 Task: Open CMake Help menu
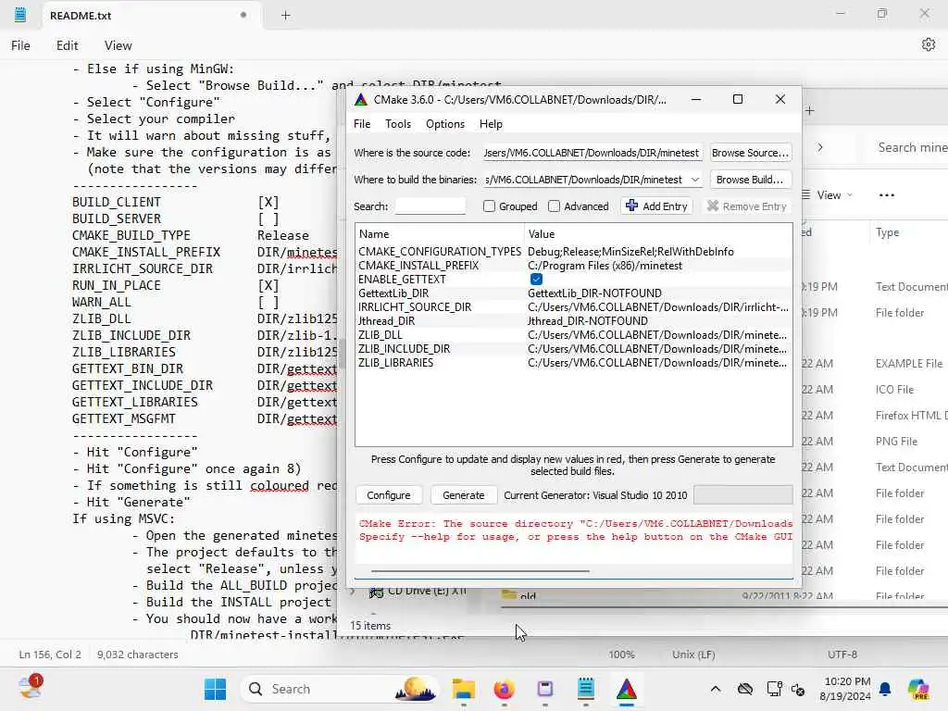pyautogui.click(x=491, y=124)
